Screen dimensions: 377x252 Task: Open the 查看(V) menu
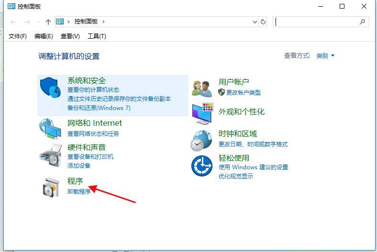click(x=70, y=36)
